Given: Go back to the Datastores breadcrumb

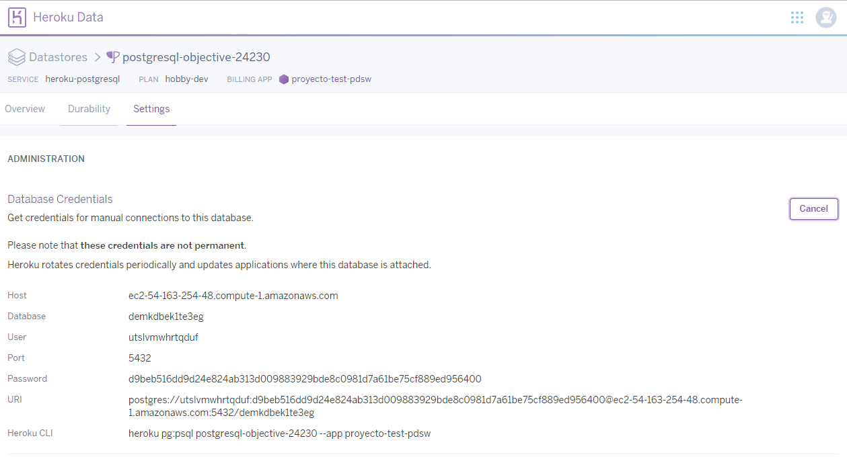Looking at the screenshot, I should pos(58,57).
